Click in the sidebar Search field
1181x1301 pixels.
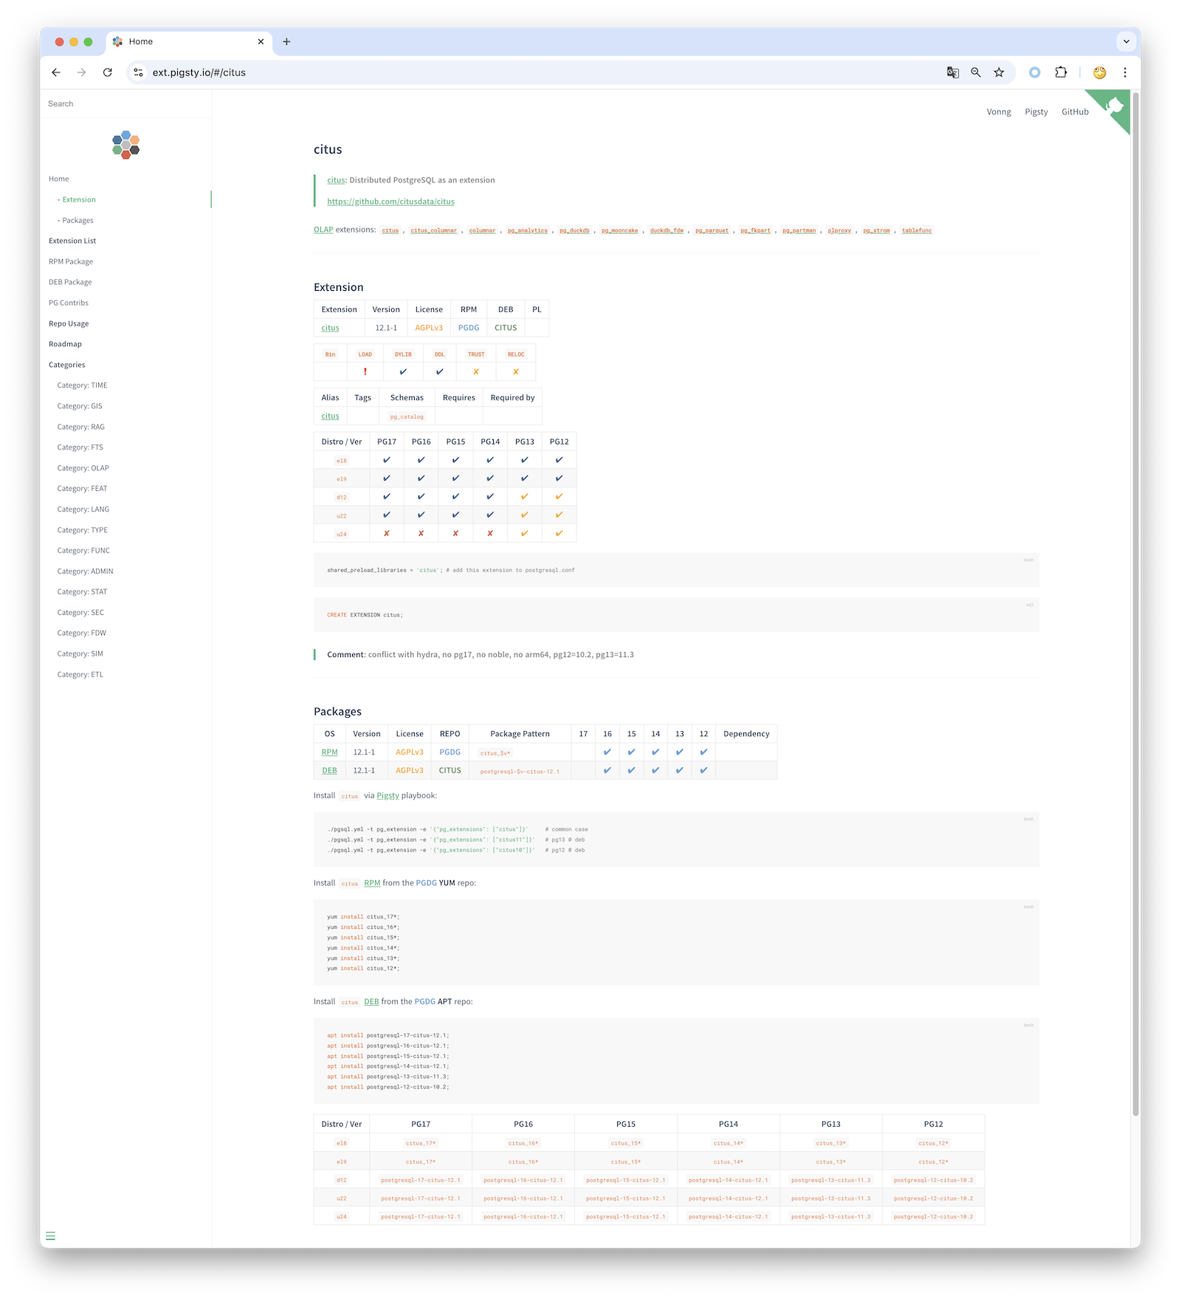[x=125, y=104]
